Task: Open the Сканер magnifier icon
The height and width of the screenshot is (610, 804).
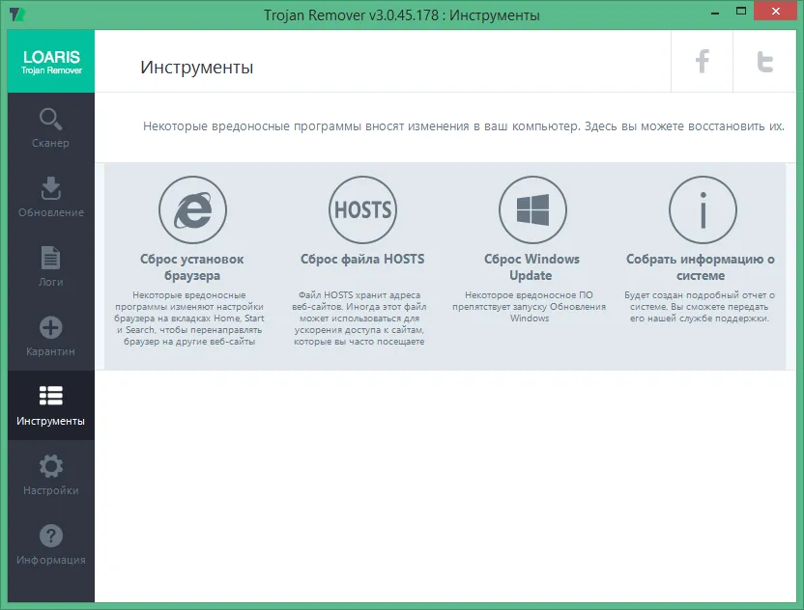Action: pos(51,120)
